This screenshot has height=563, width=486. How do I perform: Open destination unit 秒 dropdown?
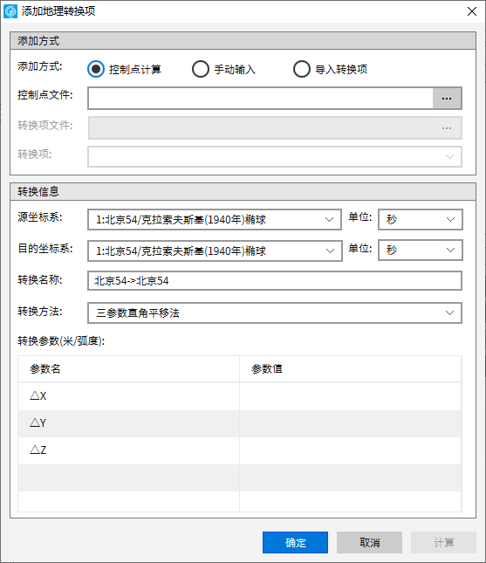point(421,250)
